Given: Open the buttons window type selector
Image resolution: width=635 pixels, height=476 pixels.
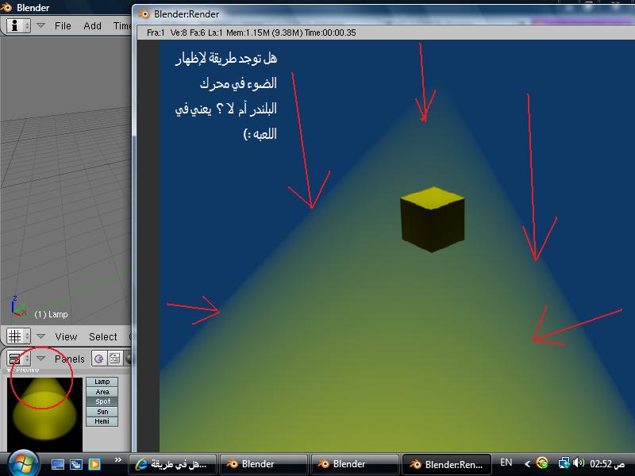Looking at the screenshot, I should pos(18,359).
